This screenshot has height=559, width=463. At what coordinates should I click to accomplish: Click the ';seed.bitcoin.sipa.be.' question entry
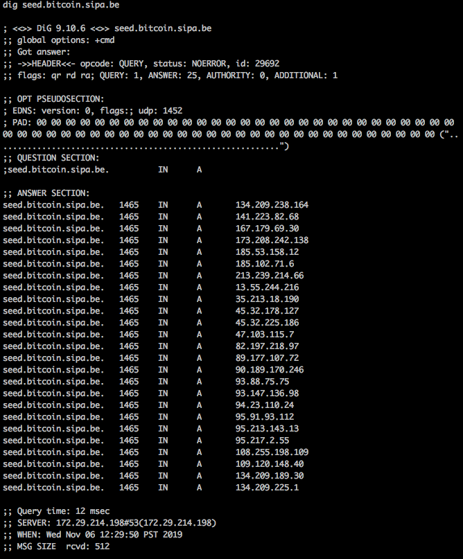[56, 170]
